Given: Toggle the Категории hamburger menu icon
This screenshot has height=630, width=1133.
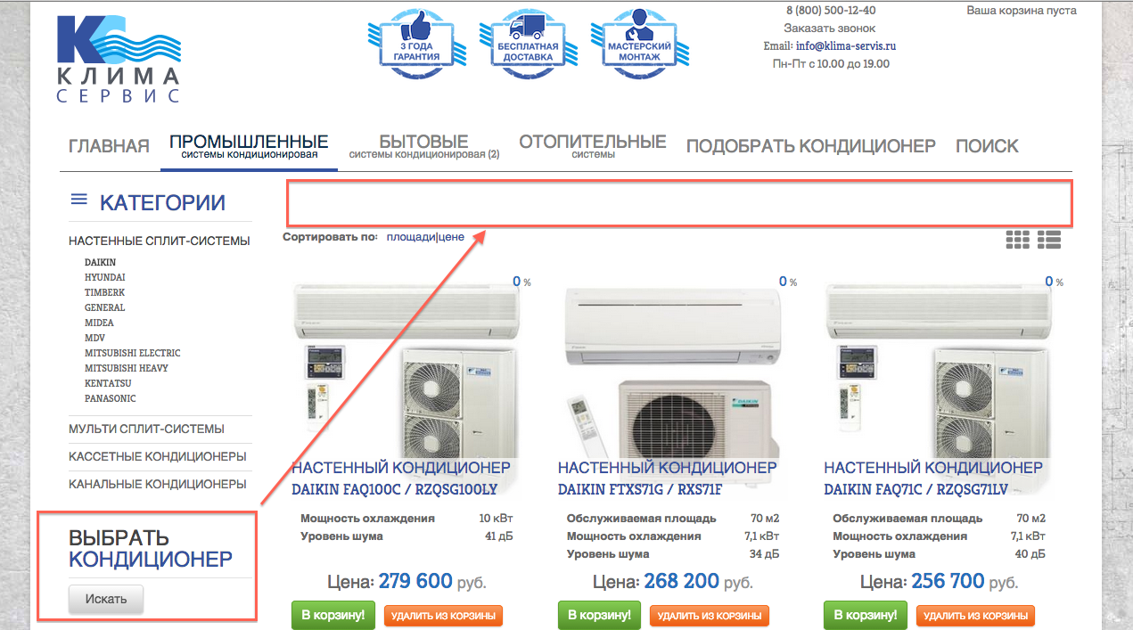Looking at the screenshot, I should click(79, 200).
